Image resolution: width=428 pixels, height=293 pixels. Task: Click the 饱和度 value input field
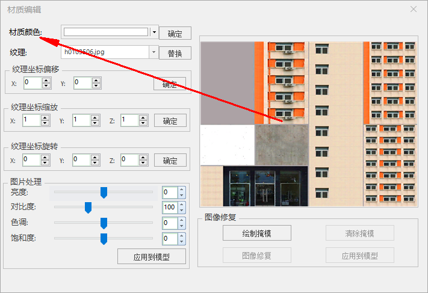tap(170, 238)
